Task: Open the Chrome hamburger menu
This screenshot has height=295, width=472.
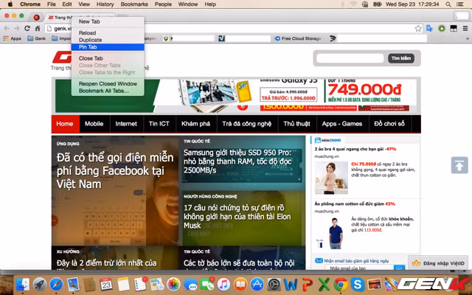Action: point(465,28)
